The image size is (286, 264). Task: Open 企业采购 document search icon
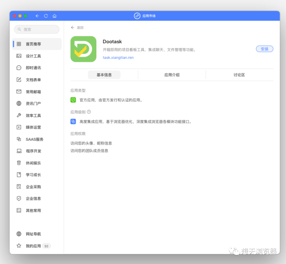(19, 187)
